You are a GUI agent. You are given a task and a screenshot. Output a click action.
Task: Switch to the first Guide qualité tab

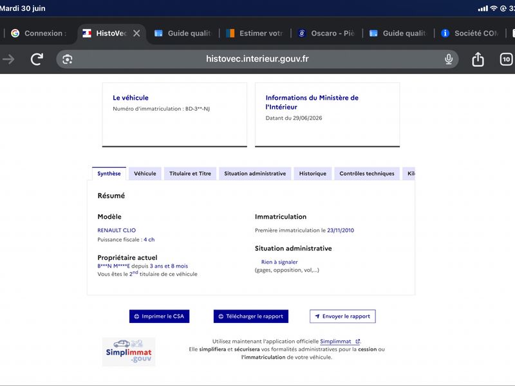tap(183, 33)
